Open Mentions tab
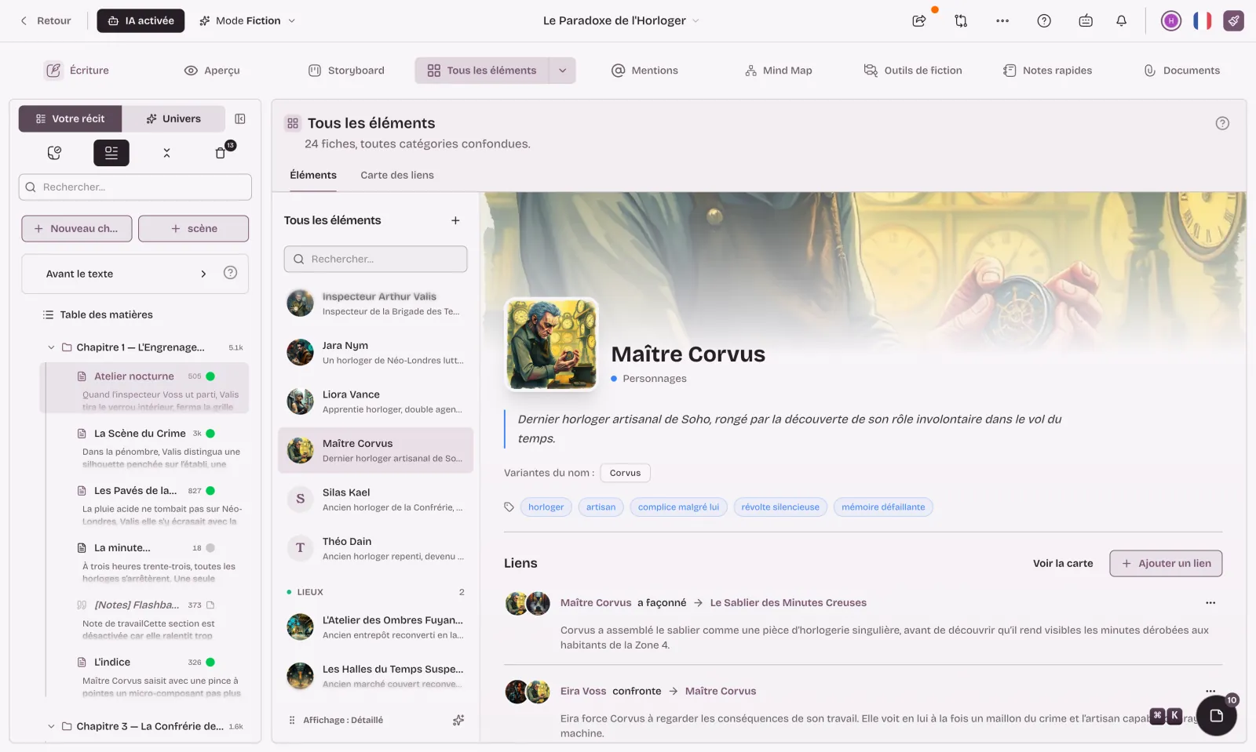 pos(644,71)
